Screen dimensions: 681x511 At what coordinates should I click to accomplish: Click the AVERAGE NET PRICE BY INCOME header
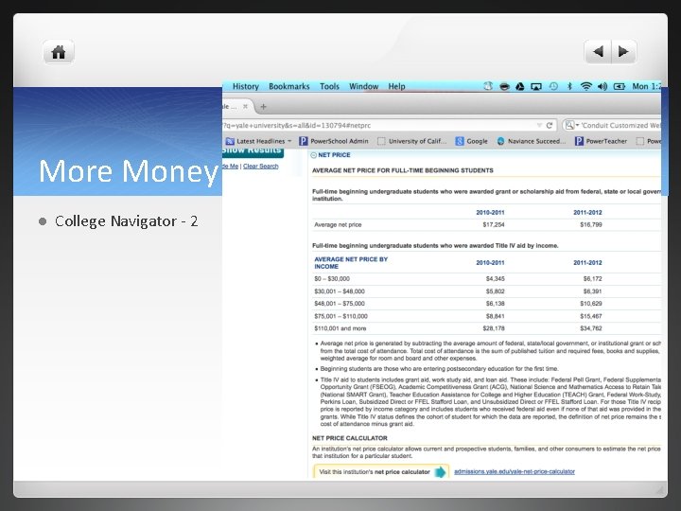(x=351, y=263)
